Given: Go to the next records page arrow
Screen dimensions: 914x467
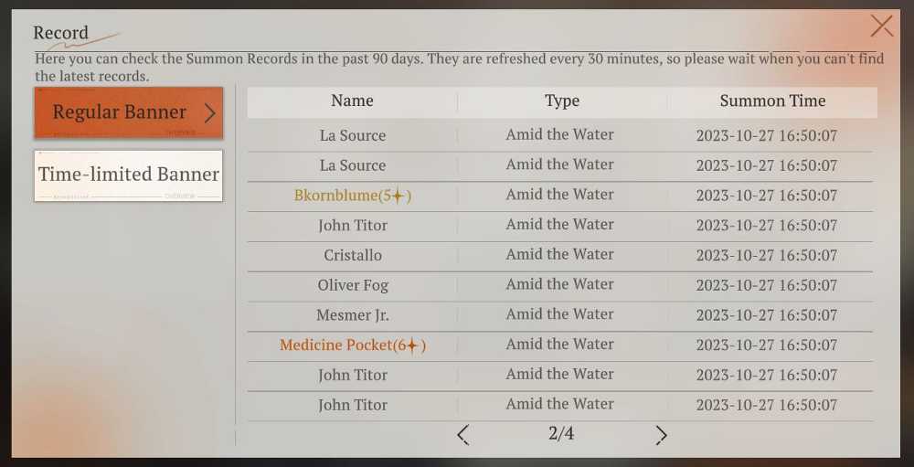Looking at the screenshot, I should tap(661, 435).
